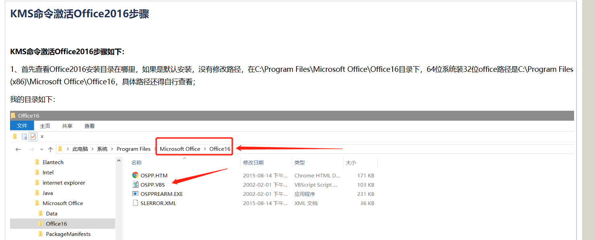Select the Java folder in the tree
The height and width of the screenshot is (240, 595).
[x=47, y=193]
